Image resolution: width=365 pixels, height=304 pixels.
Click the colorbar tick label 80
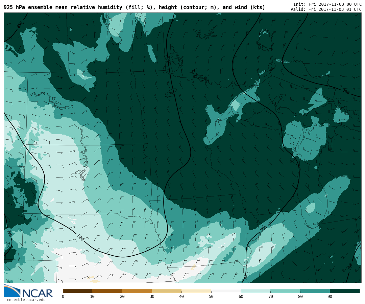(300, 297)
